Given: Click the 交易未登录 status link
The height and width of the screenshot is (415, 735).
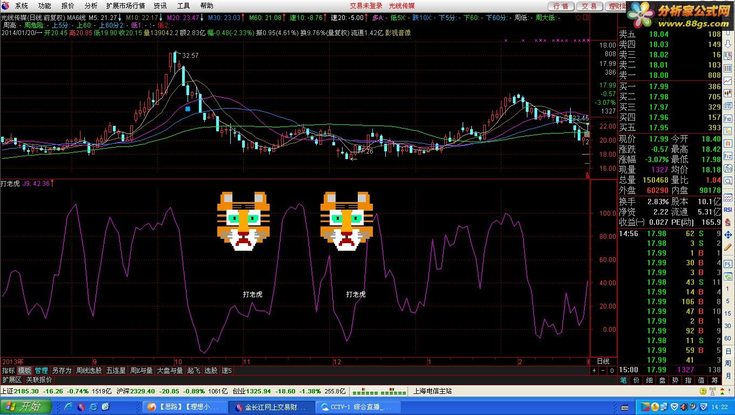Looking at the screenshot, I should 366,6.
